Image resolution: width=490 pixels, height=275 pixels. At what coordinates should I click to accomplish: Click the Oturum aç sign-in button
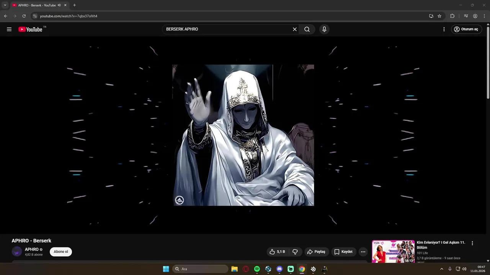pos(466,29)
